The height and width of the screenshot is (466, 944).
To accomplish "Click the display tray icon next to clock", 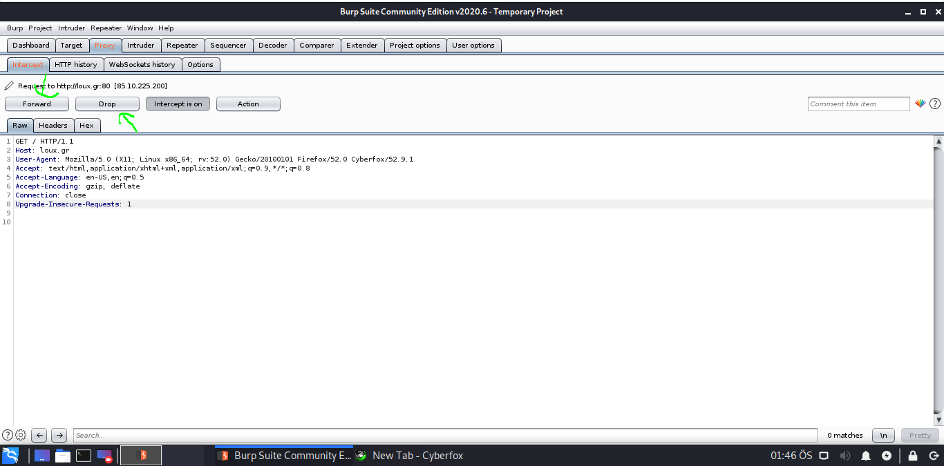I will pos(824,456).
